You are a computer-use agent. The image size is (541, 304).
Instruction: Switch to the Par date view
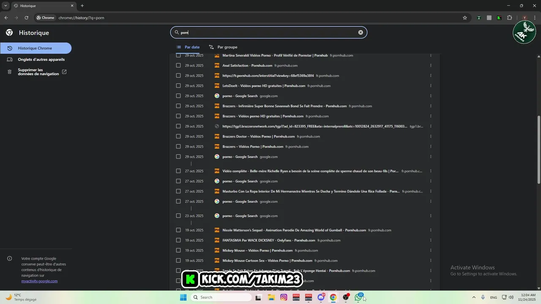tap(188, 47)
